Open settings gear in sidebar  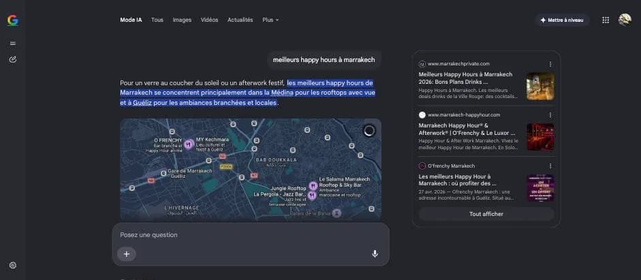pyautogui.click(x=13, y=265)
